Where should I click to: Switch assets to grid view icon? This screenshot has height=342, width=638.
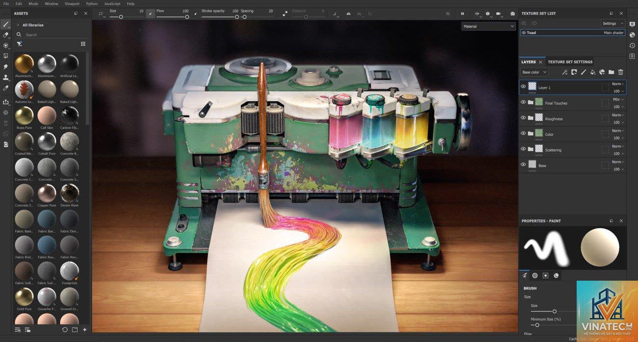pyautogui.click(x=83, y=44)
